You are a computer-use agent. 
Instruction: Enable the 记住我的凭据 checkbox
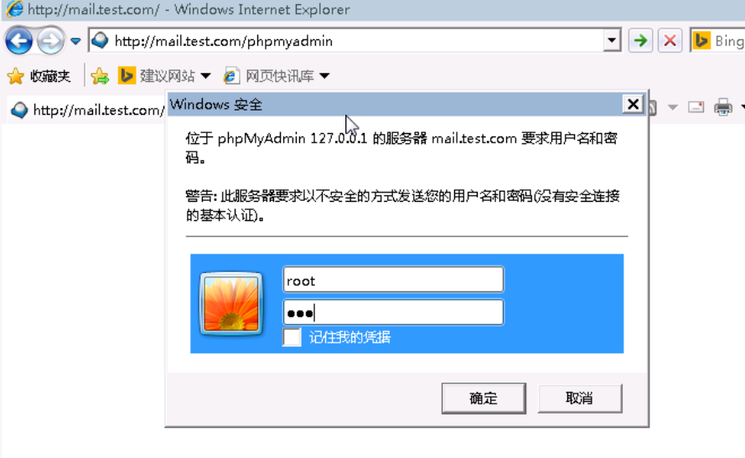pos(292,337)
